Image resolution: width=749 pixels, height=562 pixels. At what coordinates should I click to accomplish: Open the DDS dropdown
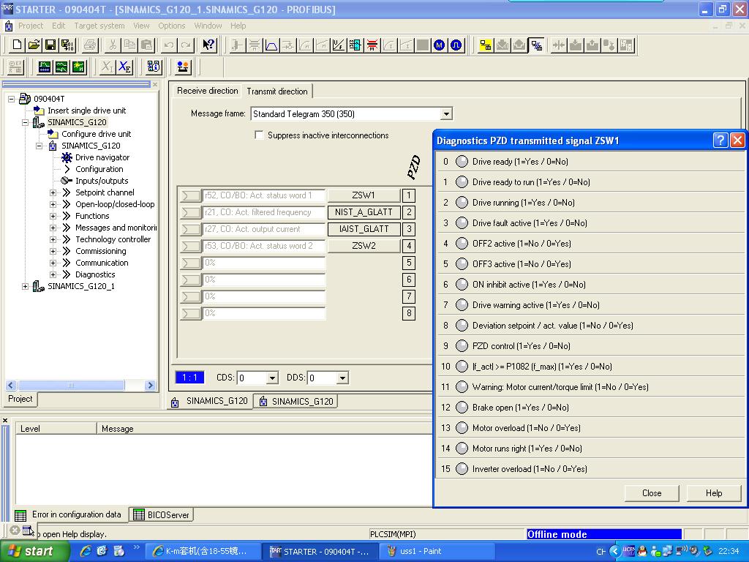tap(342, 378)
